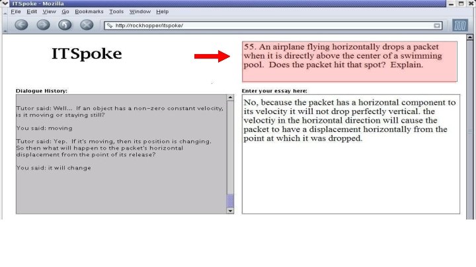Screen dimensions: 476x267
Task: Click the 'Dialogue History:' label
Action: [x=42, y=91]
